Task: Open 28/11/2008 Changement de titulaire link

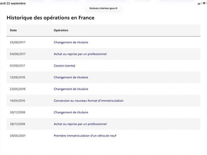Action: pos(71,112)
